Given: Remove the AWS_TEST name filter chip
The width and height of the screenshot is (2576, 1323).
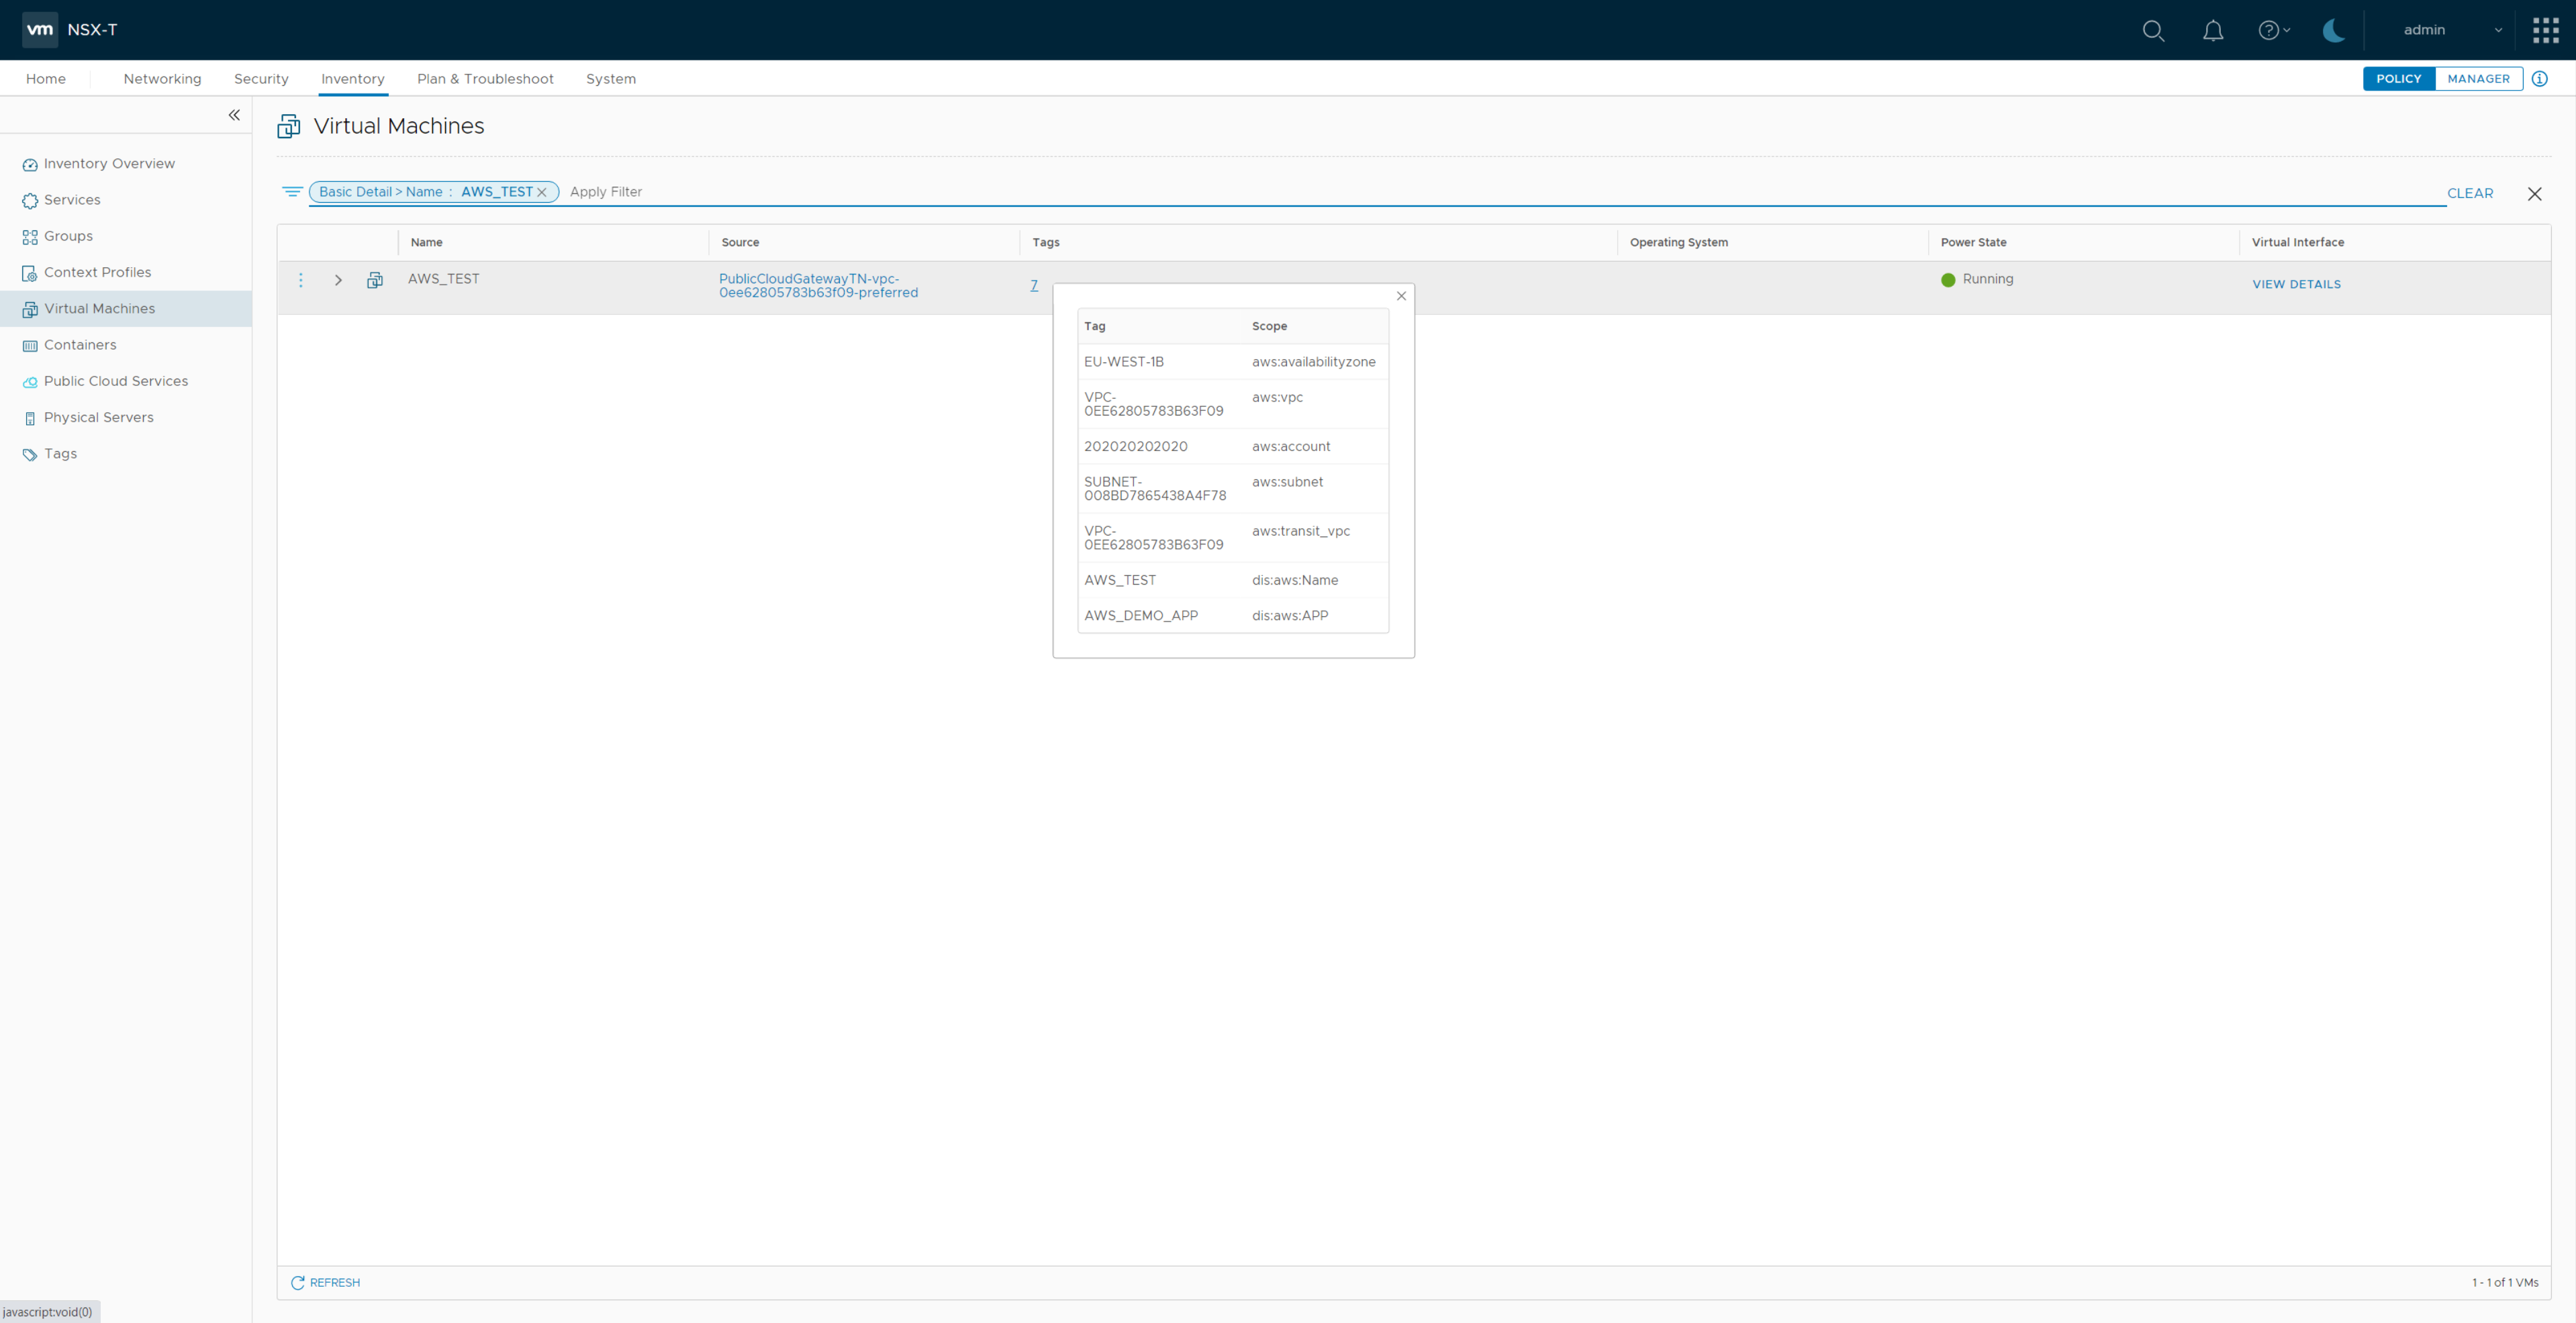Looking at the screenshot, I should (542, 192).
